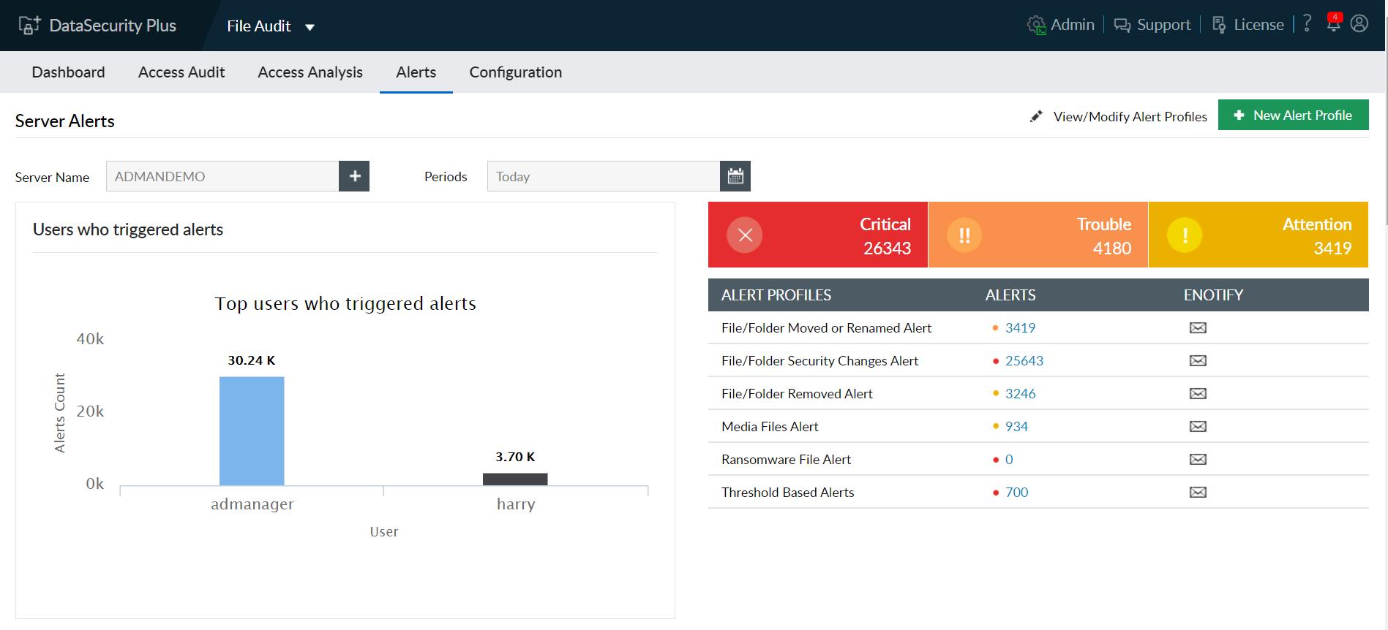1388x630 pixels.
Task: Click the Periods field showing Today
Action: pyautogui.click(x=604, y=176)
